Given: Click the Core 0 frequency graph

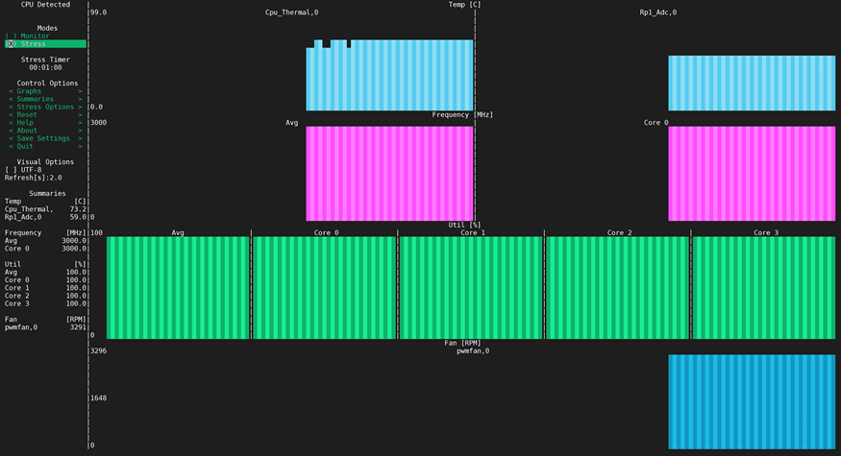Looking at the screenshot, I should [x=752, y=174].
